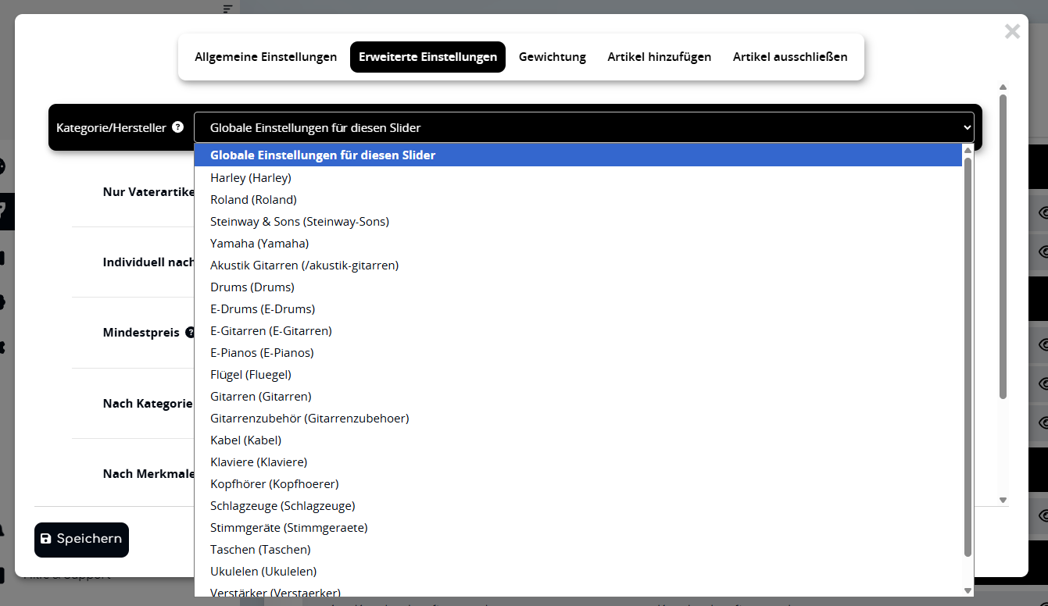
Task: Click the sort icon in the background page
Action: click(227, 9)
